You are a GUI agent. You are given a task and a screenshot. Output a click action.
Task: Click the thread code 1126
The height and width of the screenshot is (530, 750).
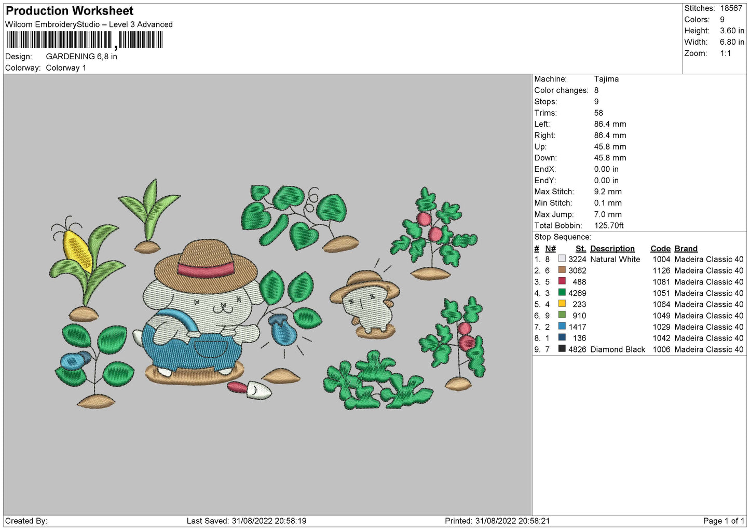click(x=662, y=270)
